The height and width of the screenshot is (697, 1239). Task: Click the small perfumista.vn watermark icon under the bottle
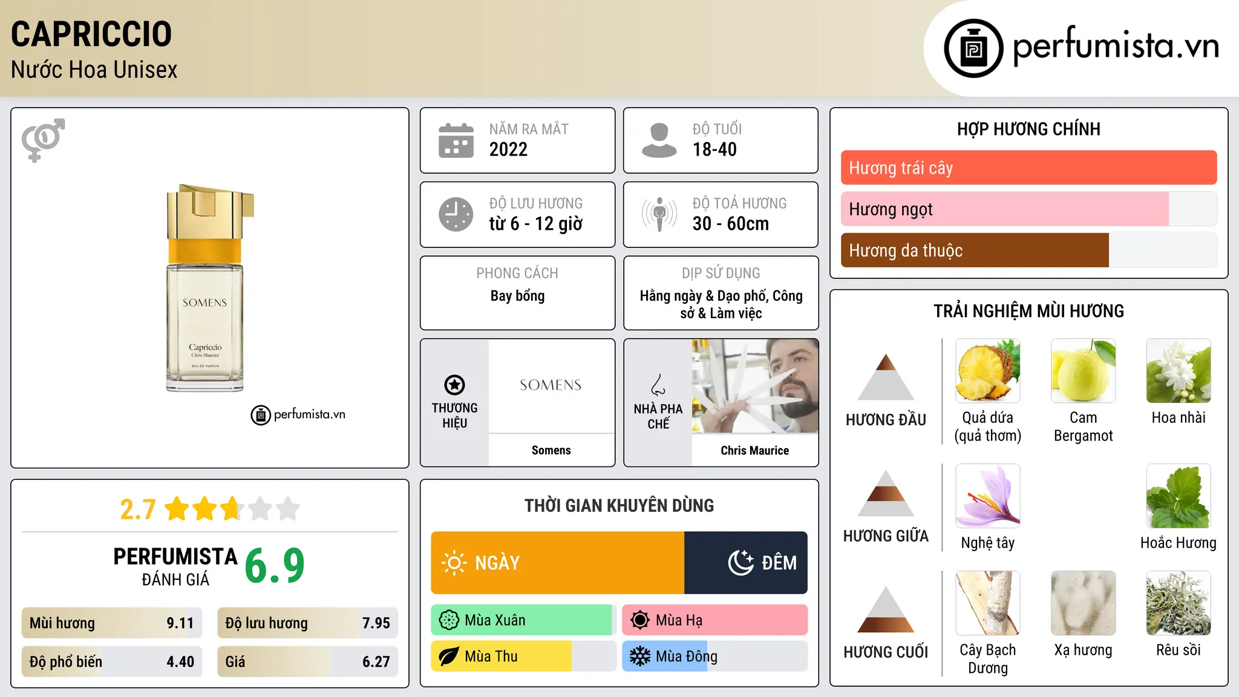click(x=260, y=415)
